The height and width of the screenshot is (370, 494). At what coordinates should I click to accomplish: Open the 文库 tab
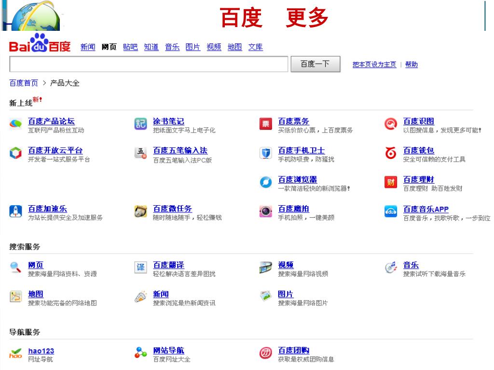click(x=256, y=47)
